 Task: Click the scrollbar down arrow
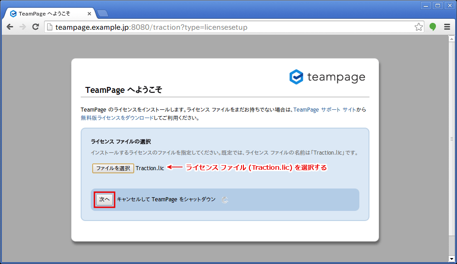pos(451,259)
